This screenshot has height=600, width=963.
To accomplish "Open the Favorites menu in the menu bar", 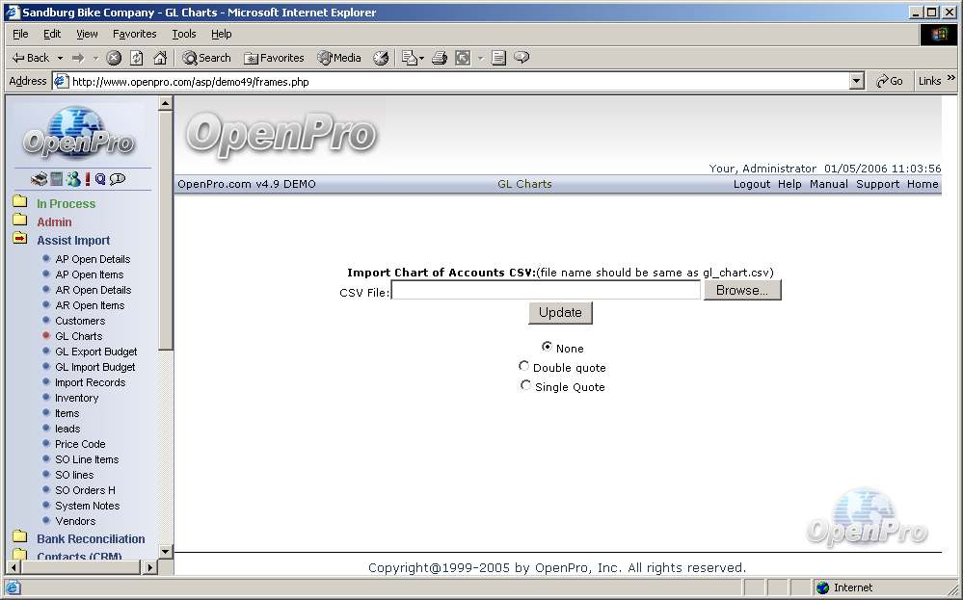I will pyautogui.click(x=134, y=34).
